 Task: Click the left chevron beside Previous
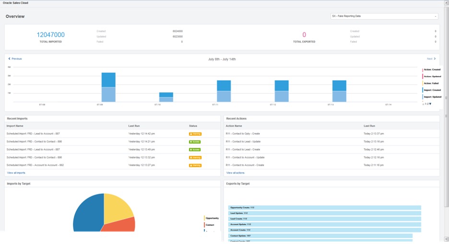tap(9, 59)
